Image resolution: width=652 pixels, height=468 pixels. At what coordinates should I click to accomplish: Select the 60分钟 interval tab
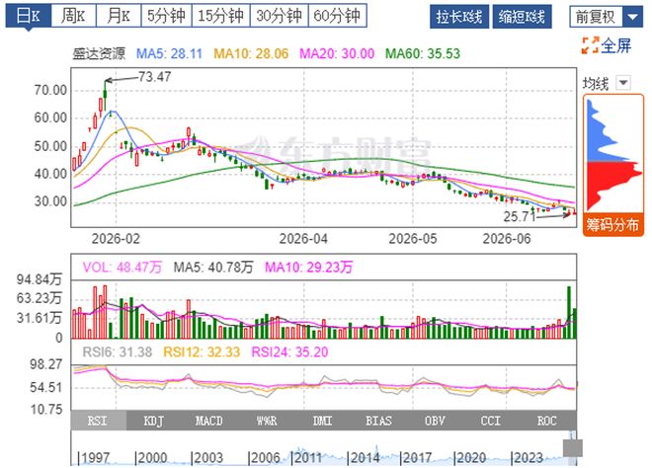click(337, 16)
